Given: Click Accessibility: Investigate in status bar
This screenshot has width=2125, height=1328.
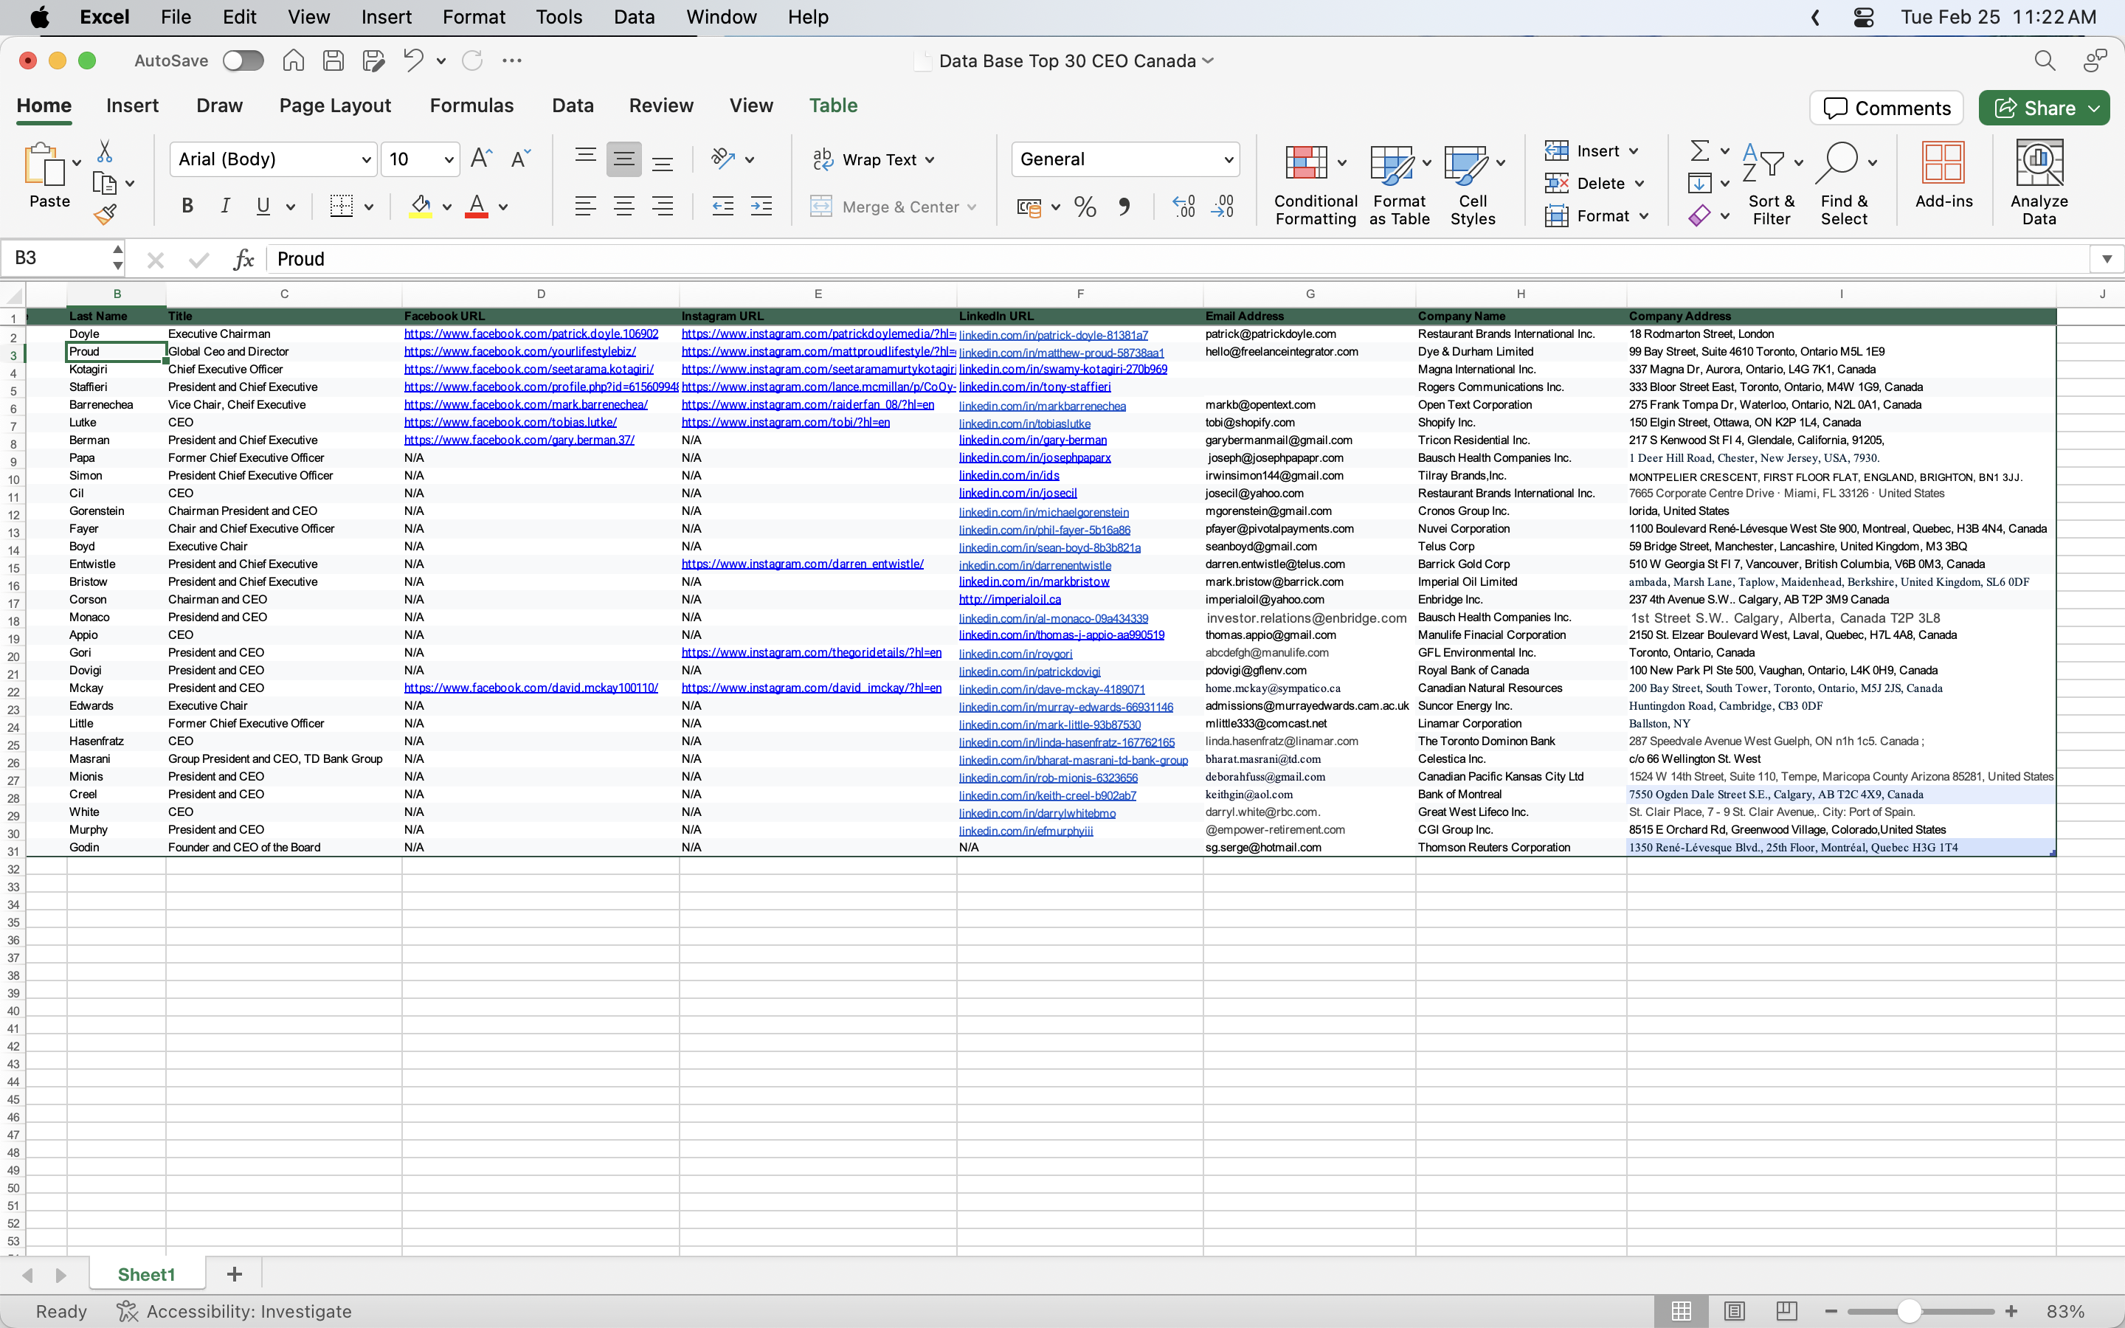Looking at the screenshot, I should pyautogui.click(x=235, y=1311).
